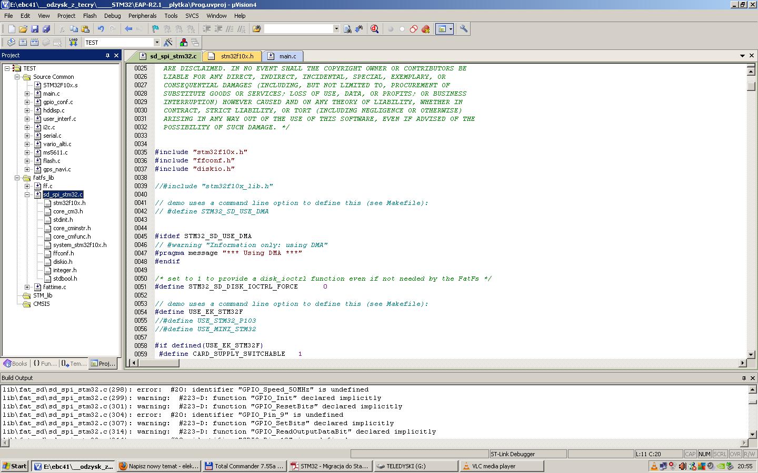Click the find text input field
The width and height of the screenshot is (758, 473).
coord(298,29)
